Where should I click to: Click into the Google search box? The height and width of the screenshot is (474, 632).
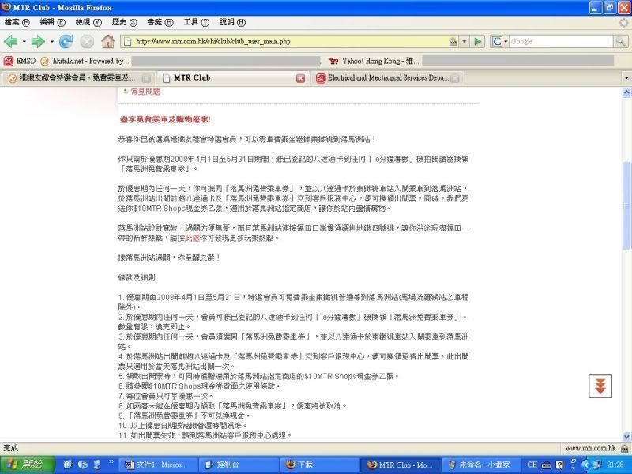click(561, 41)
